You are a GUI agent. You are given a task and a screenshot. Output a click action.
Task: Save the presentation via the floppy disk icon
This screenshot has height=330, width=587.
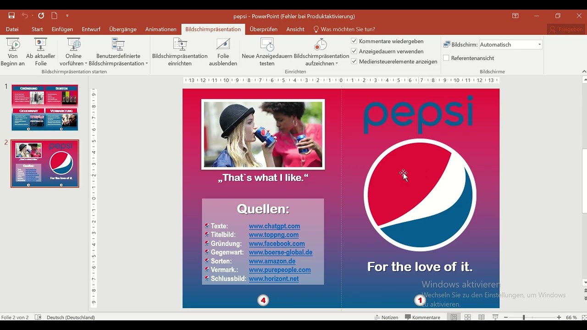[11, 16]
